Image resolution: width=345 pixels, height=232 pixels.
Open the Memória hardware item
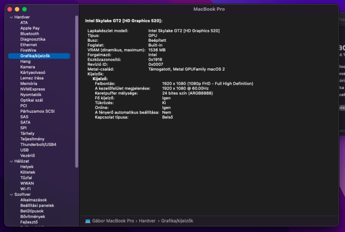point(28,84)
